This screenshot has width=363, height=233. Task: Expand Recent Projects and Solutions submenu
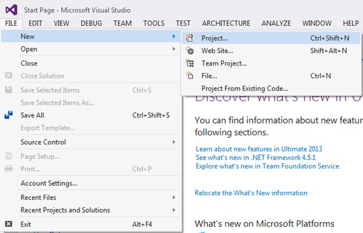coord(173,210)
